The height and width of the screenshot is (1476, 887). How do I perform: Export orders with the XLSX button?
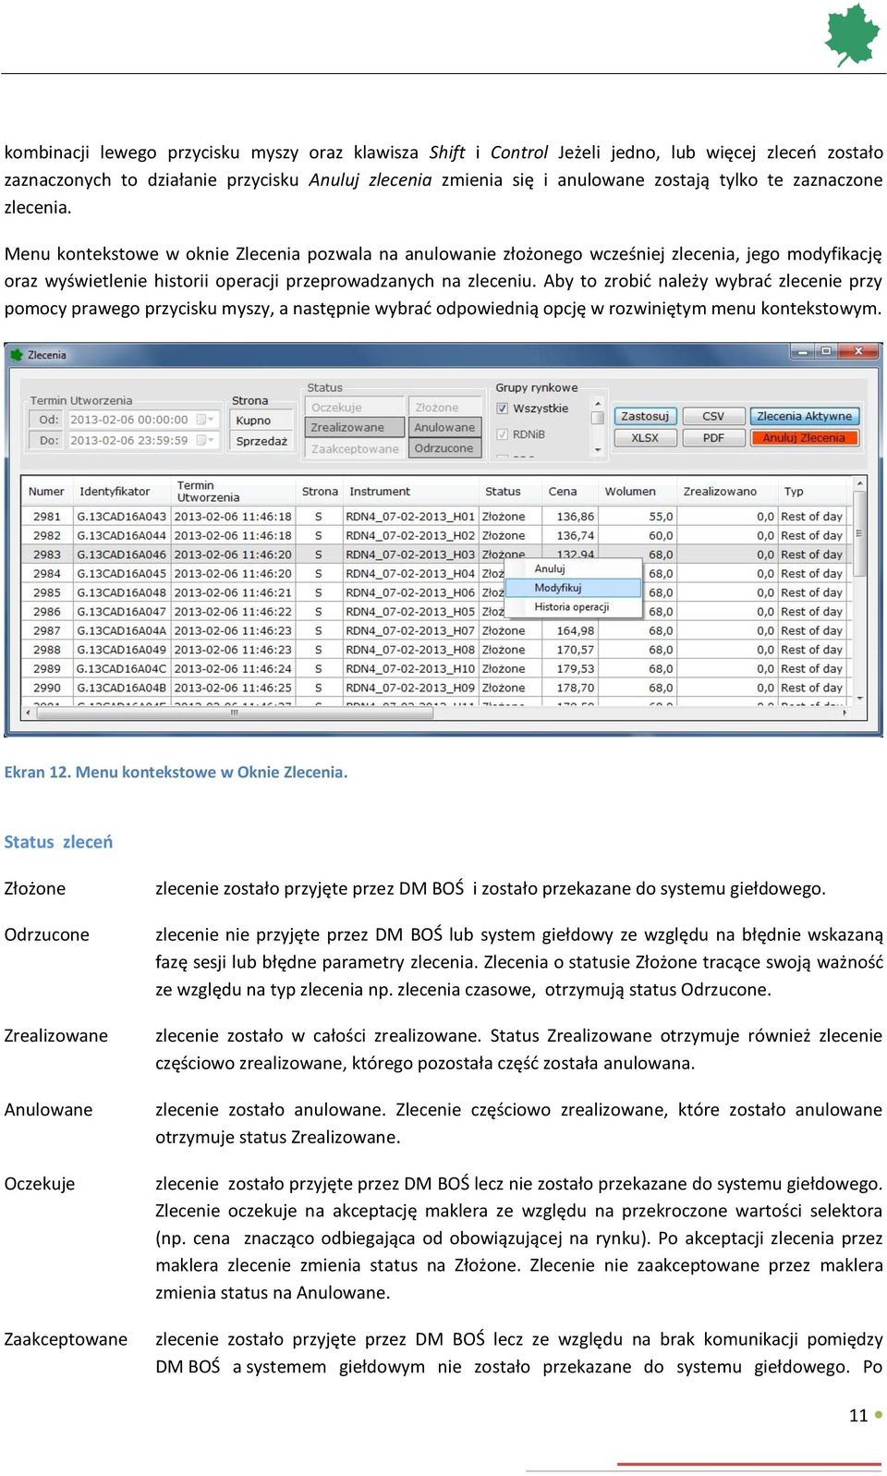pyautogui.click(x=645, y=438)
